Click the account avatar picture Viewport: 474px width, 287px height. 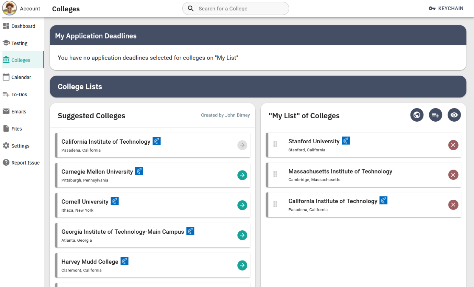(x=10, y=8)
